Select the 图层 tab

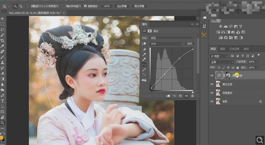(x=213, y=49)
